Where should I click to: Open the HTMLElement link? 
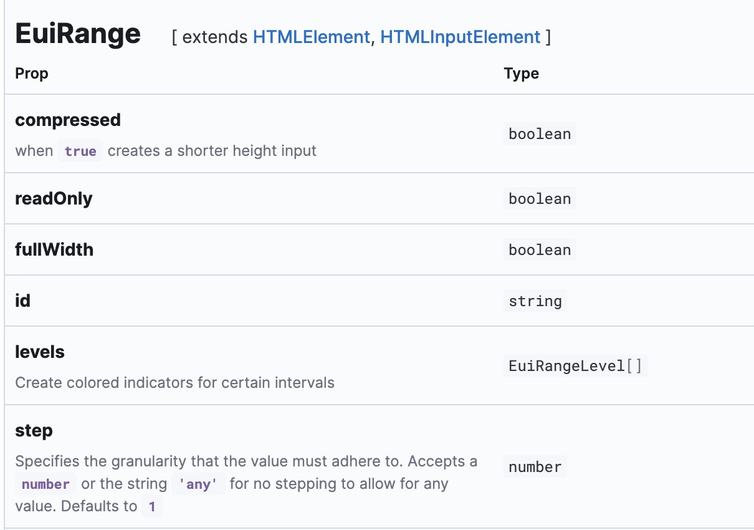click(311, 37)
